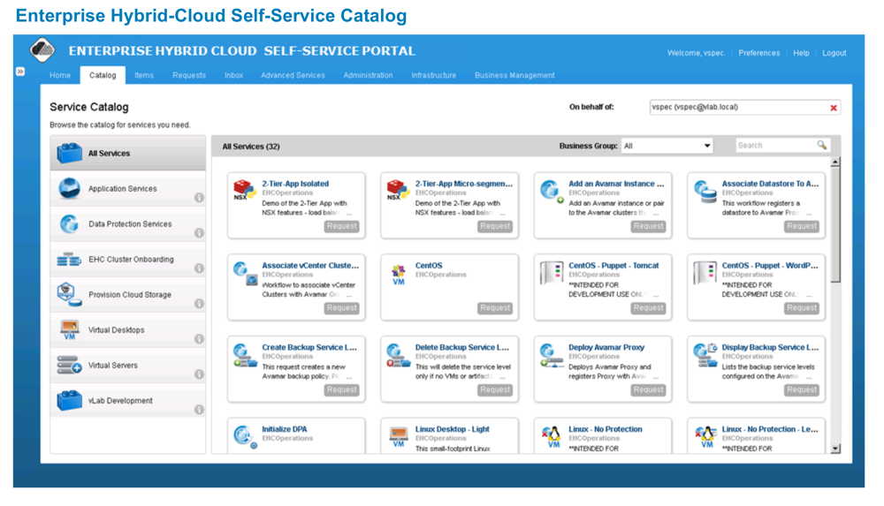The height and width of the screenshot is (506, 884).
Task: Click the Deploy Avamar Proxy icon
Action: [x=552, y=355]
